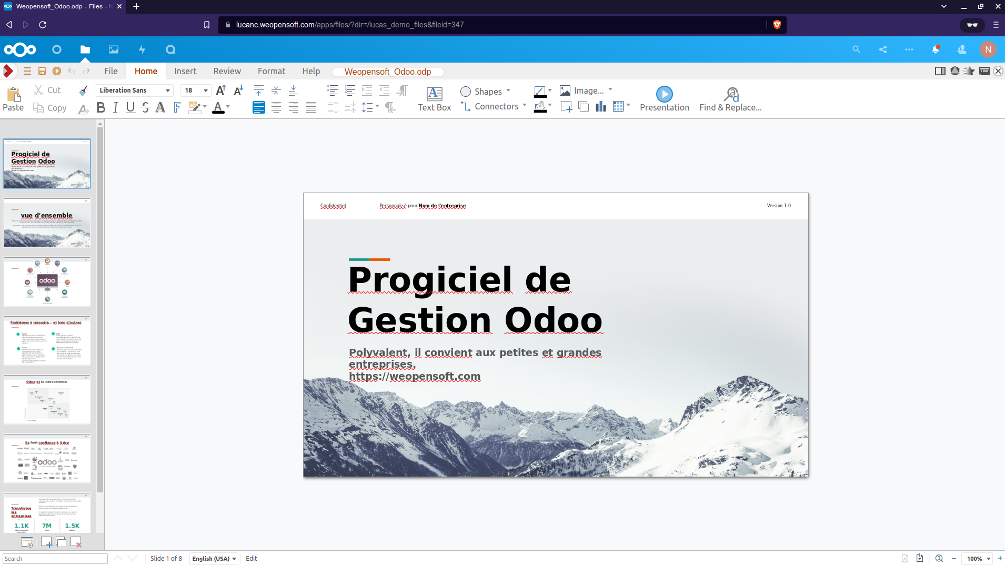The image size is (1005, 565).
Task: Open font color dropdown arrow
Action: (228, 107)
